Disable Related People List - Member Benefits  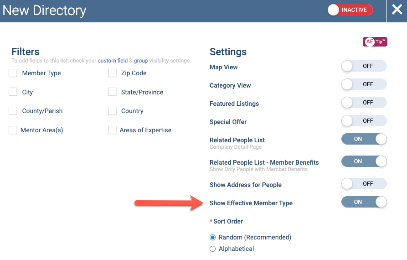tap(364, 161)
